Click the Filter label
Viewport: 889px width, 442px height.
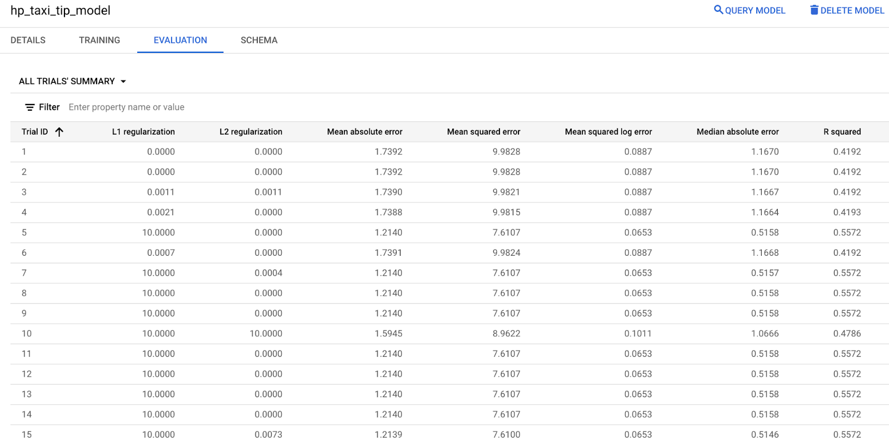(x=49, y=107)
